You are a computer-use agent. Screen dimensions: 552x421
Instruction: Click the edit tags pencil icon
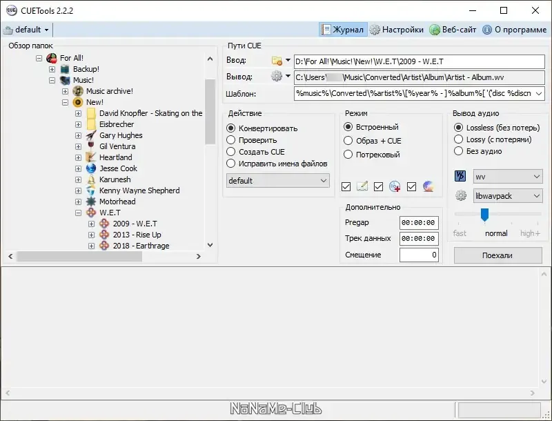pyautogui.click(x=362, y=186)
